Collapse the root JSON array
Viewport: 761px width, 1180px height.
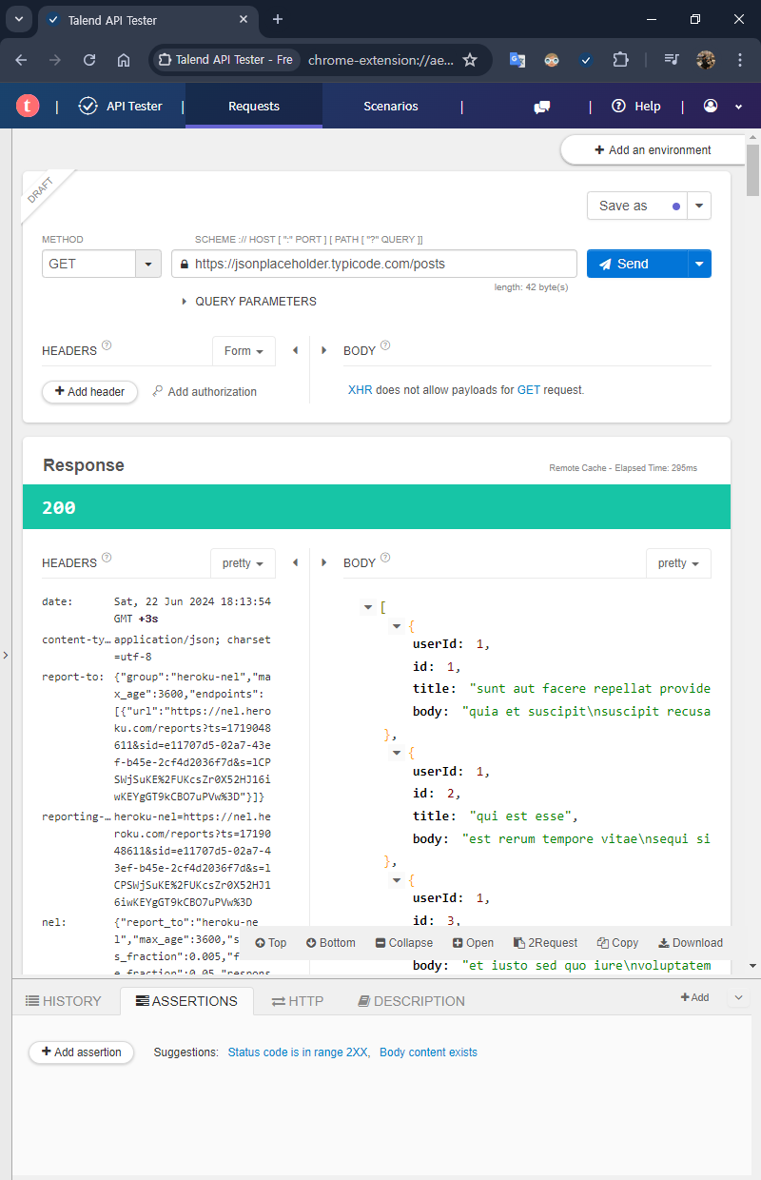click(368, 607)
